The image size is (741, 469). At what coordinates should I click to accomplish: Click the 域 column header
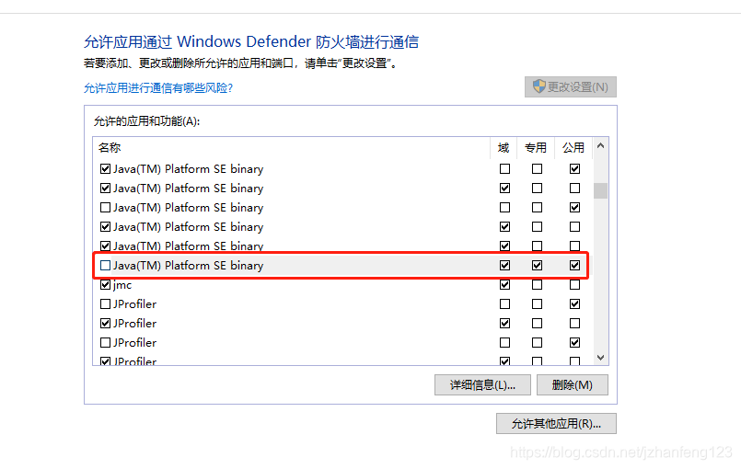pyautogui.click(x=504, y=148)
